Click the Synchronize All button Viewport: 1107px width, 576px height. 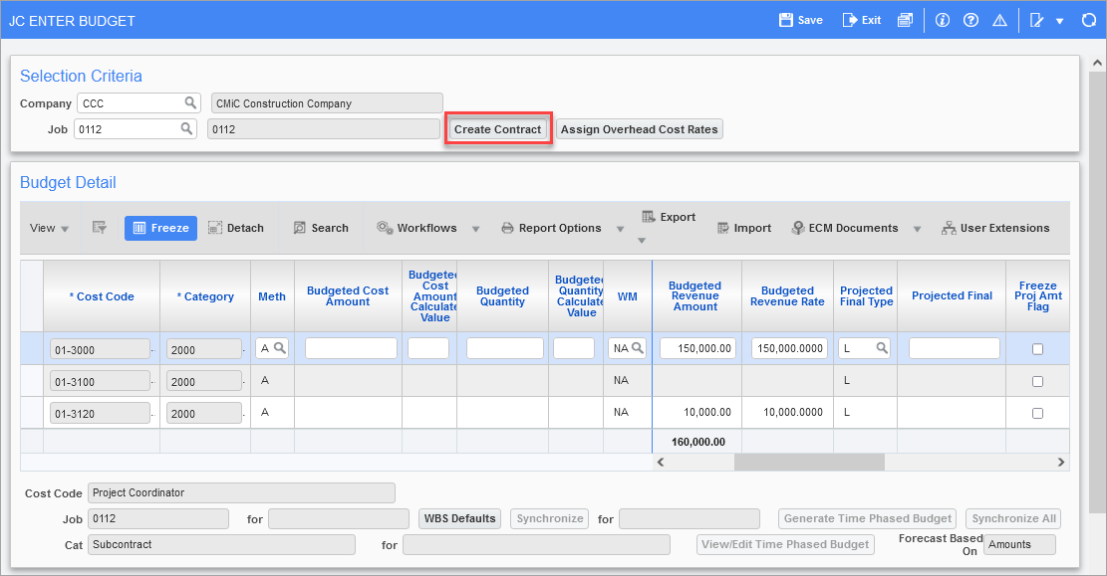point(1013,518)
